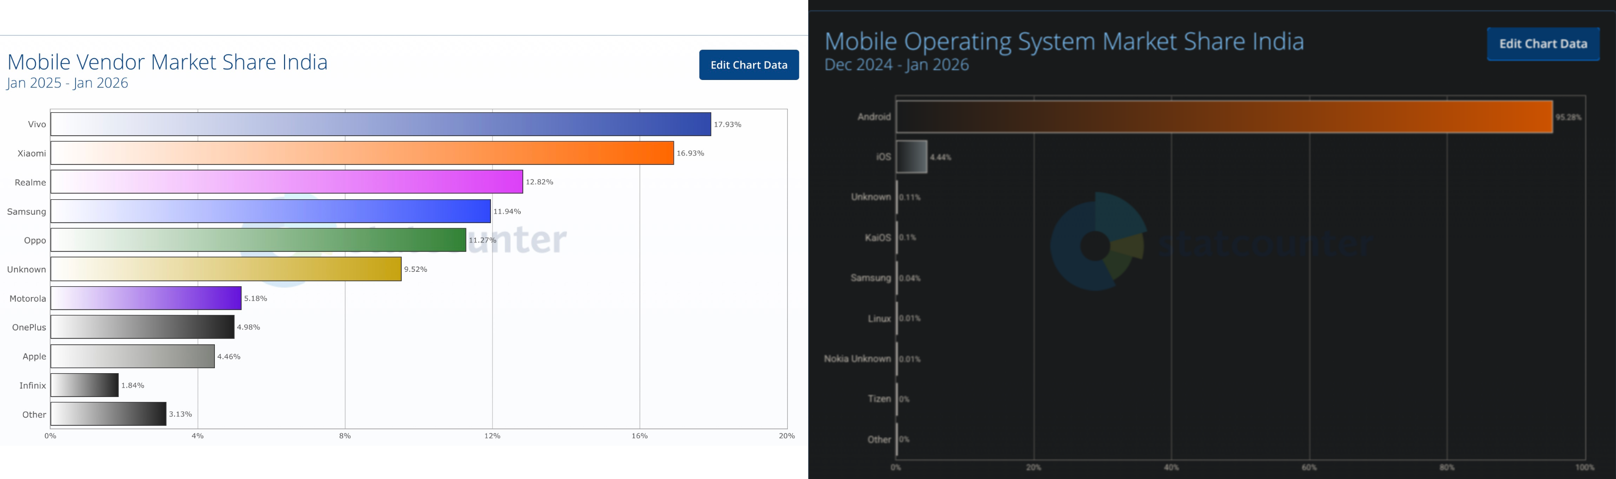The height and width of the screenshot is (479, 1616).
Task: Click the Other bar in vendor chart
Action: (108, 414)
